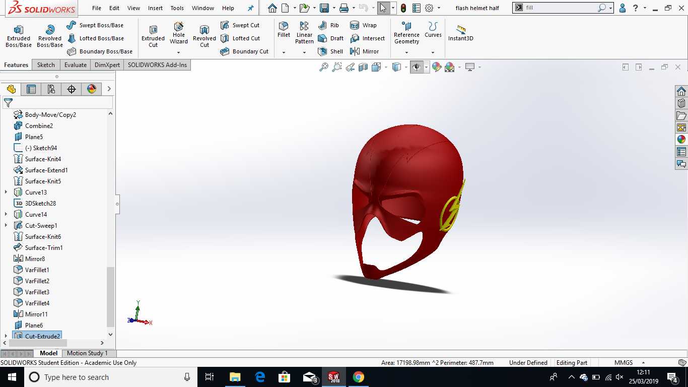Image resolution: width=688 pixels, height=387 pixels.
Task: Open the Fillet dropdown arrow
Action: point(284,52)
